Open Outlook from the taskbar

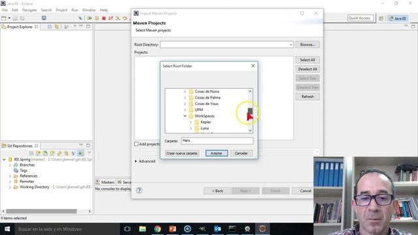point(217,229)
